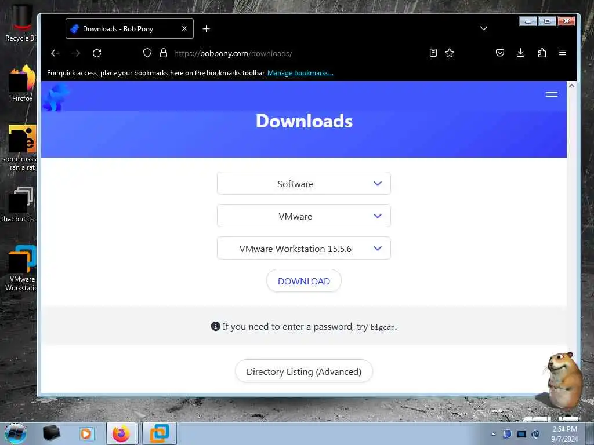This screenshot has height=445, width=594.
Task: Open the Windows Start orb
Action: click(16, 433)
